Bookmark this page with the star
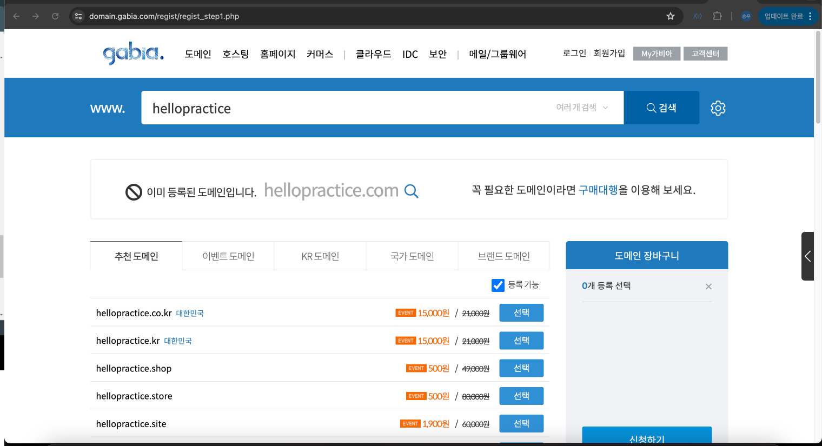This screenshot has width=822, height=446. (x=671, y=16)
